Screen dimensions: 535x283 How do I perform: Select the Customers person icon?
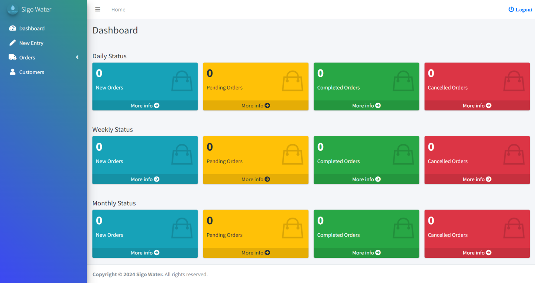tap(13, 72)
